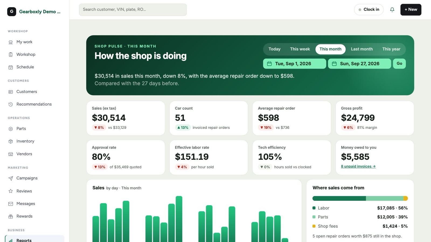Click the Recommendations history icon
431x242 pixels.
(x=11, y=104)
